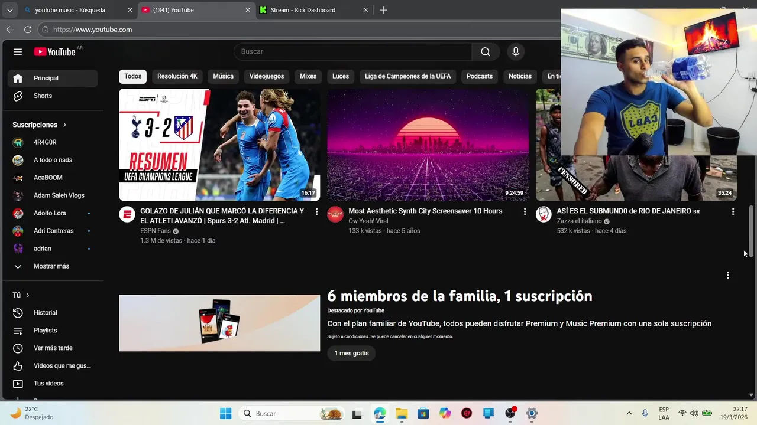Show hidden system tray icons
This screenshot has height=425, width=757.
pos(629,413)
